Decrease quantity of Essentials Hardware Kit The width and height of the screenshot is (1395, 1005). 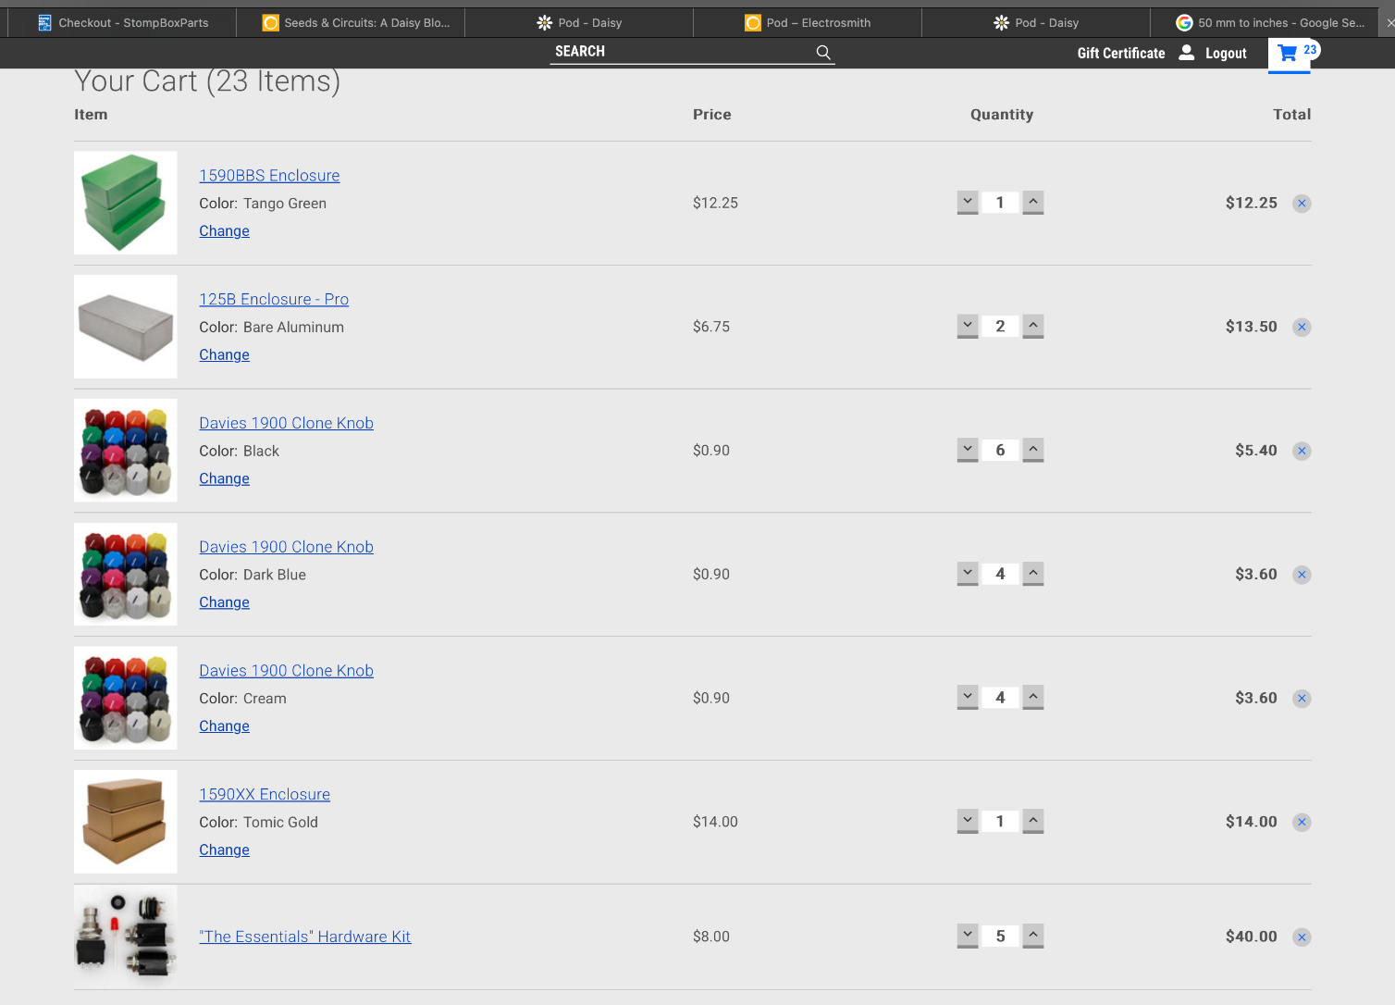coord(968,937)
